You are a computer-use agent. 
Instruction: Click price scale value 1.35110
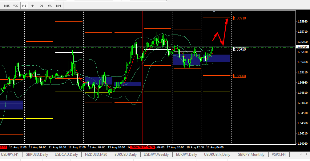[x=303, y=72]
